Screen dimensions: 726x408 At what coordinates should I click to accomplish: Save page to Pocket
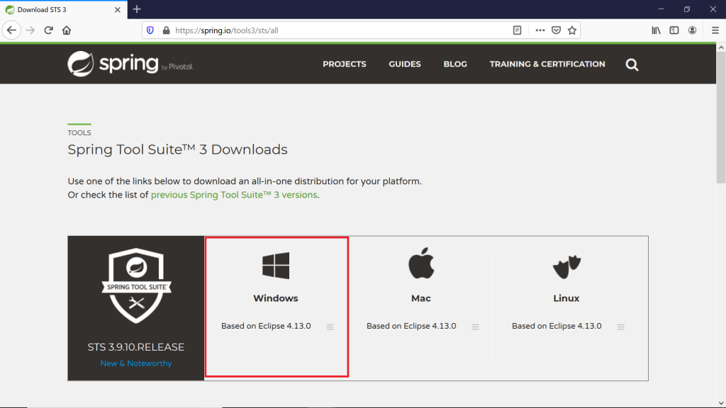[x=556, y=30]
